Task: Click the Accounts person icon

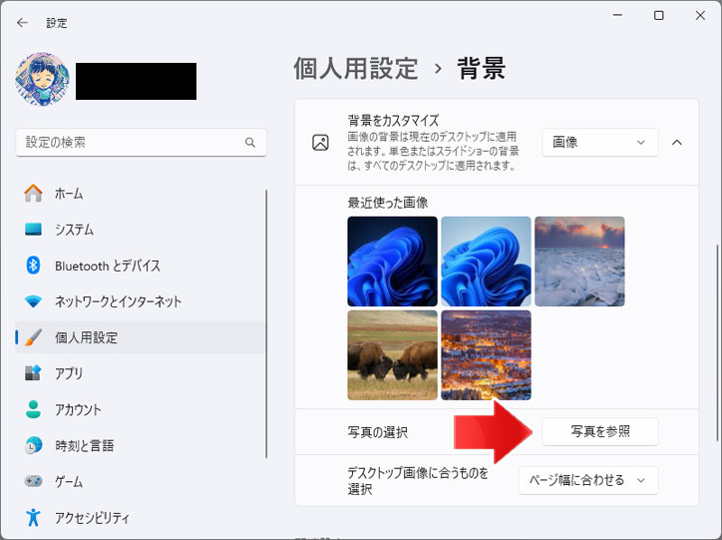Action: [x=33, y=409]
